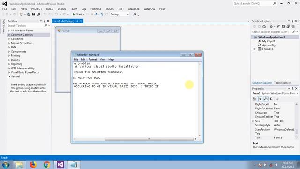Open the Debug configuration dropdown
The height and width of the screenshot is (169, 300).
click(x=128, y=15)
